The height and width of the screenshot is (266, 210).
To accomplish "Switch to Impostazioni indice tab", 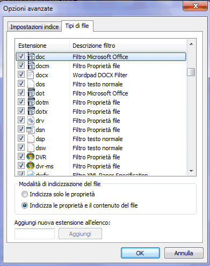I will pyautogui.click(x=34, y=27).
